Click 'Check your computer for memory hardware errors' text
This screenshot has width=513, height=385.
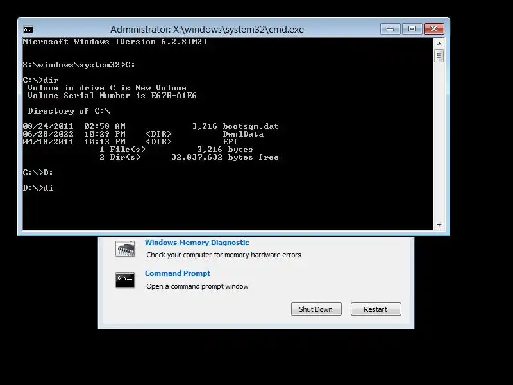point(224,255)
